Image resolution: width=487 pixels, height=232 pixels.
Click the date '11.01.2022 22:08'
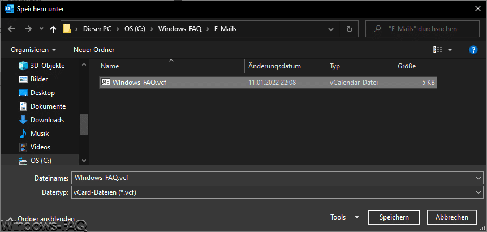[x=272, y=82]
